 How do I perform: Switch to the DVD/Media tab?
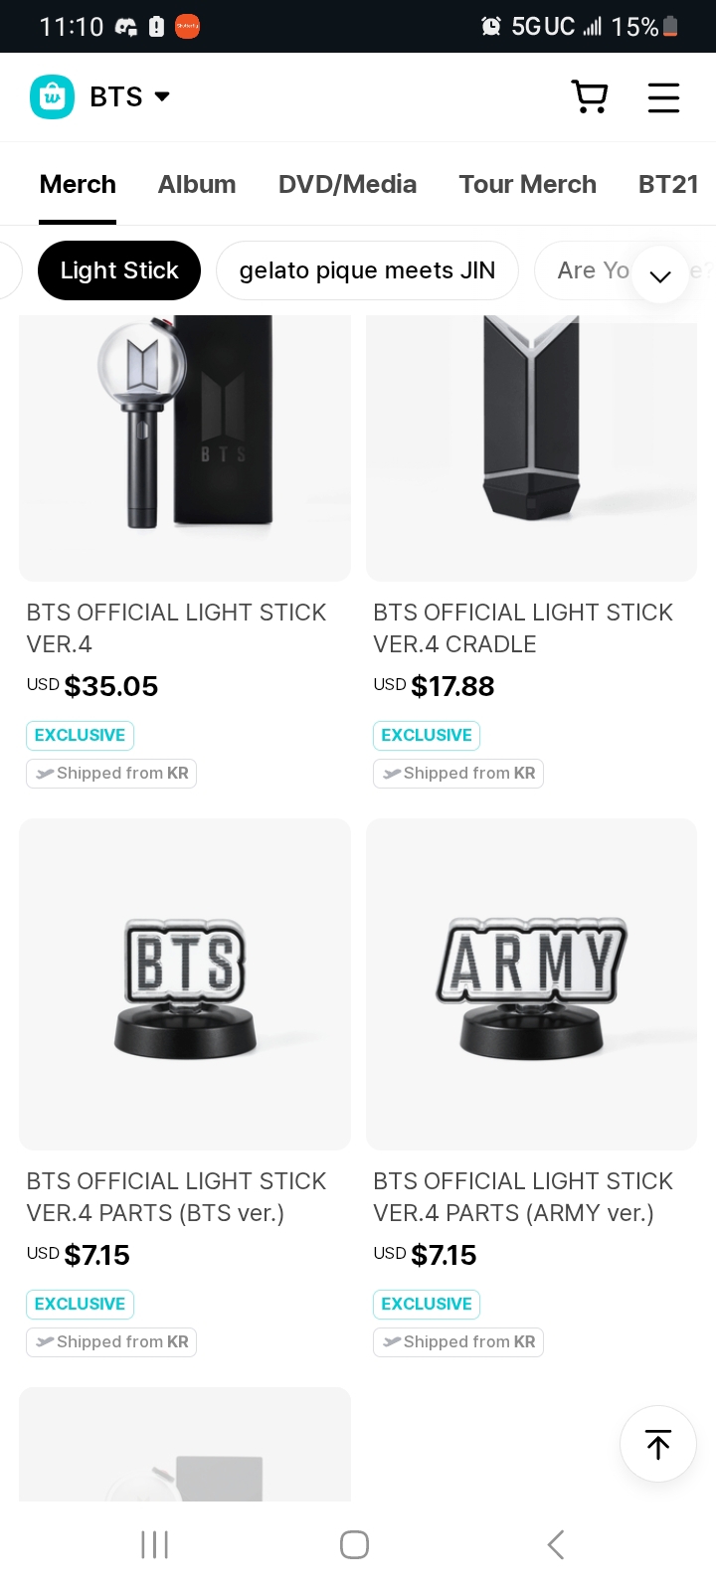347,184
